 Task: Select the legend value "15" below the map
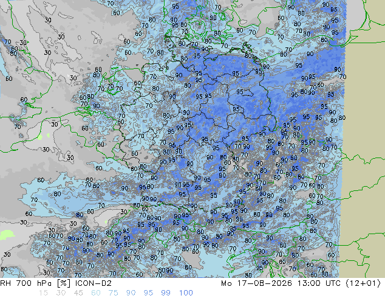[43, 293]
